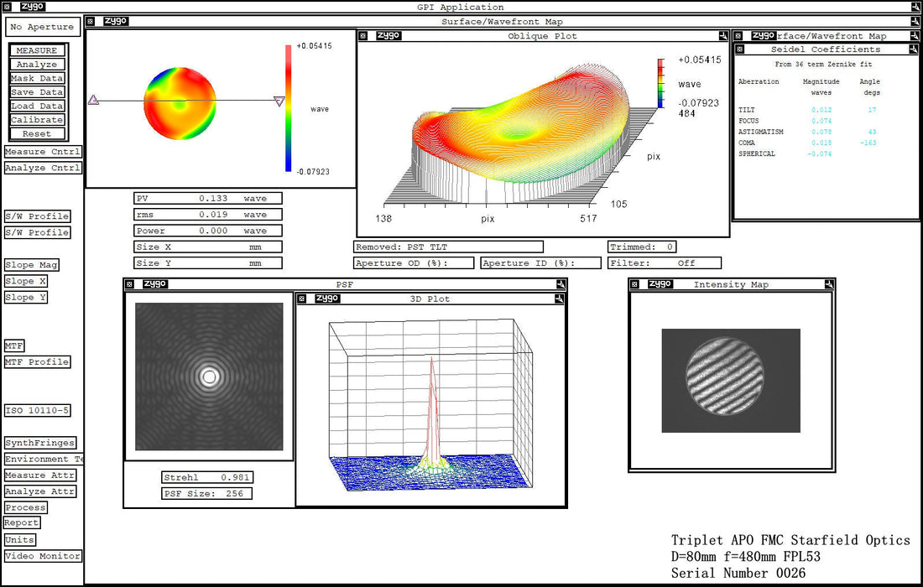Screen dimensions: 923x587
Task: Open the Measure Cntrl panel
Action: (x=43, y=152)
